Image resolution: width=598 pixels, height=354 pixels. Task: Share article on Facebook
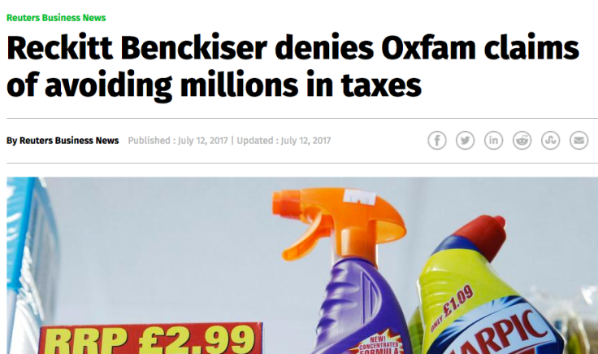(x=436, y=141)
